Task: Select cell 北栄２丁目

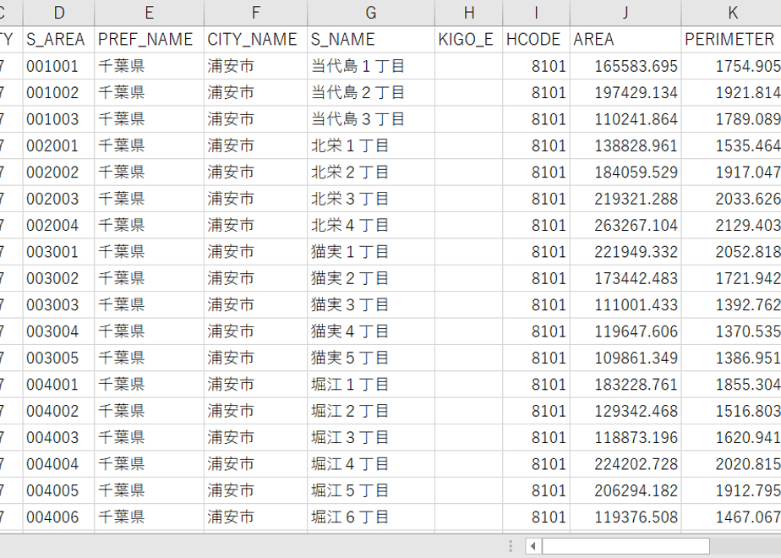Action: coord(371,172)
